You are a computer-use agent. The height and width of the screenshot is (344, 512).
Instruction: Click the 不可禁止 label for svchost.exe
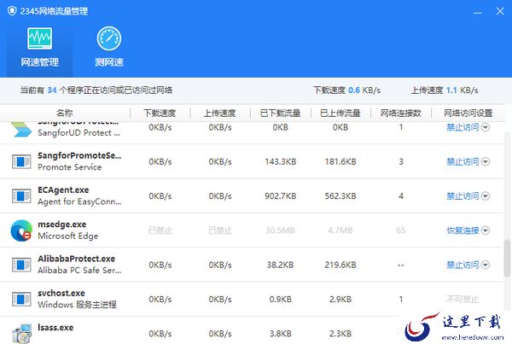point(463,300)
